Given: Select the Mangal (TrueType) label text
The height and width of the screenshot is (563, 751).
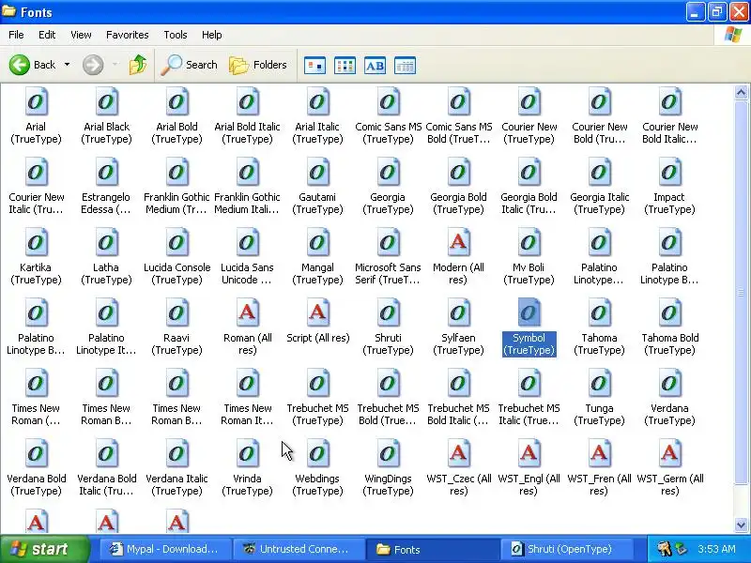Looking at the screenshot, I should 318,274.
